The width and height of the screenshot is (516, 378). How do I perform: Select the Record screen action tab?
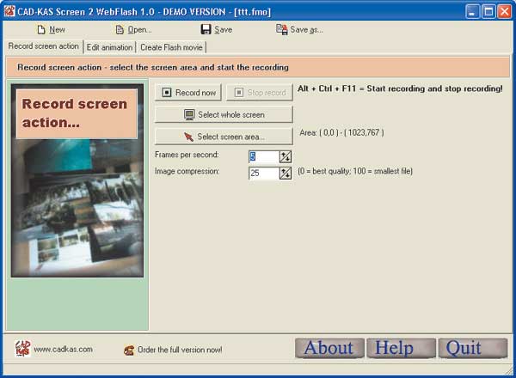(x=43, y=46)
